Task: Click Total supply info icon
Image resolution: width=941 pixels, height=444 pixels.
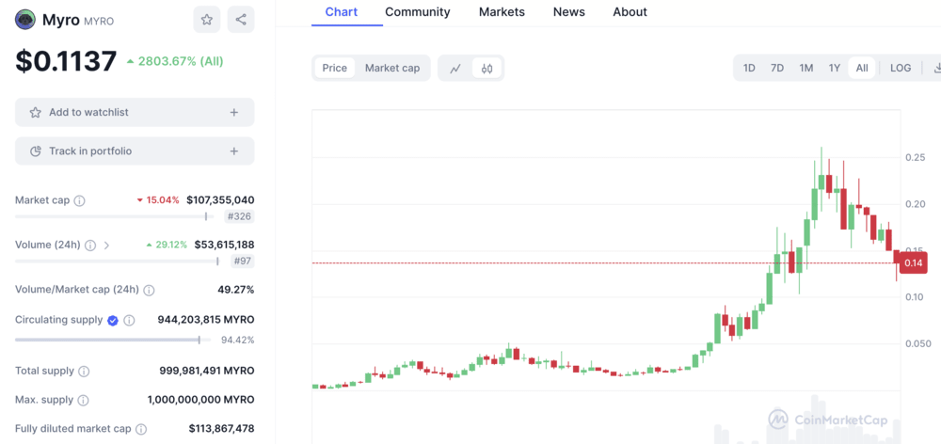Action: pos(84,372)
